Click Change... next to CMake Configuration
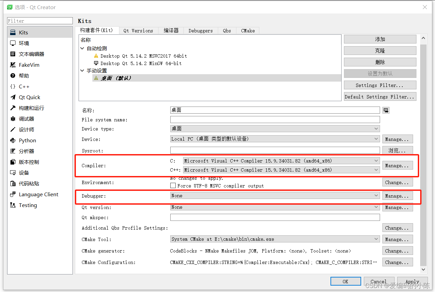Viewport: 435px width, 292px height. coord(398,262)
